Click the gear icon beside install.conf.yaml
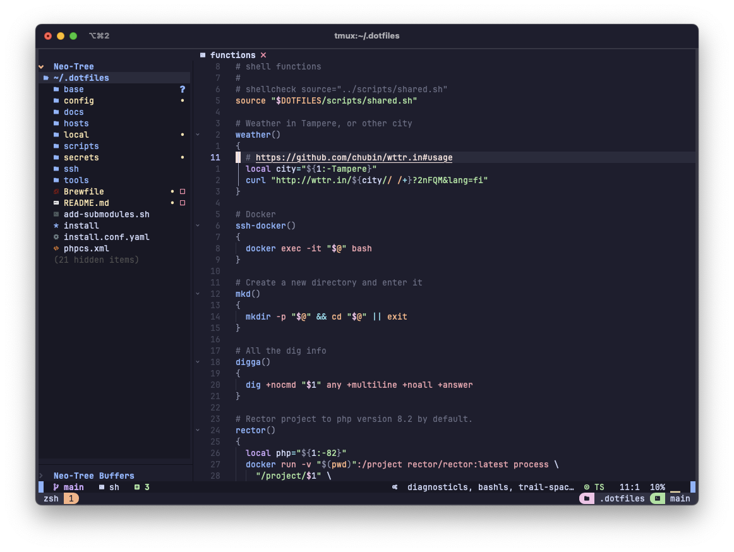734x552 pixels. pyautogui.click(x=56, y=237)
